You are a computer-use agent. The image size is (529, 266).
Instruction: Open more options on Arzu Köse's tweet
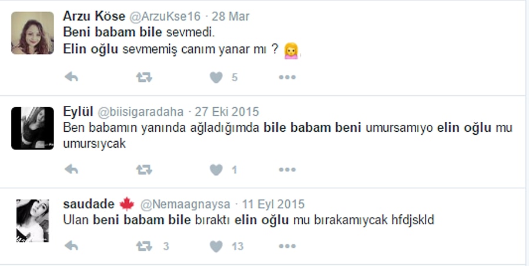(287, 78)
